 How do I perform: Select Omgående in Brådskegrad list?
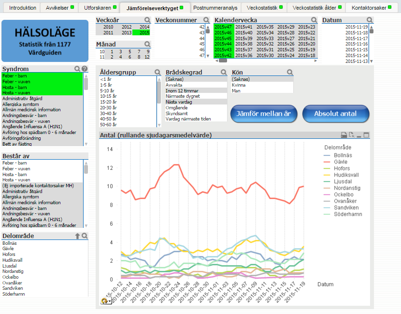[x=196, y=108]
